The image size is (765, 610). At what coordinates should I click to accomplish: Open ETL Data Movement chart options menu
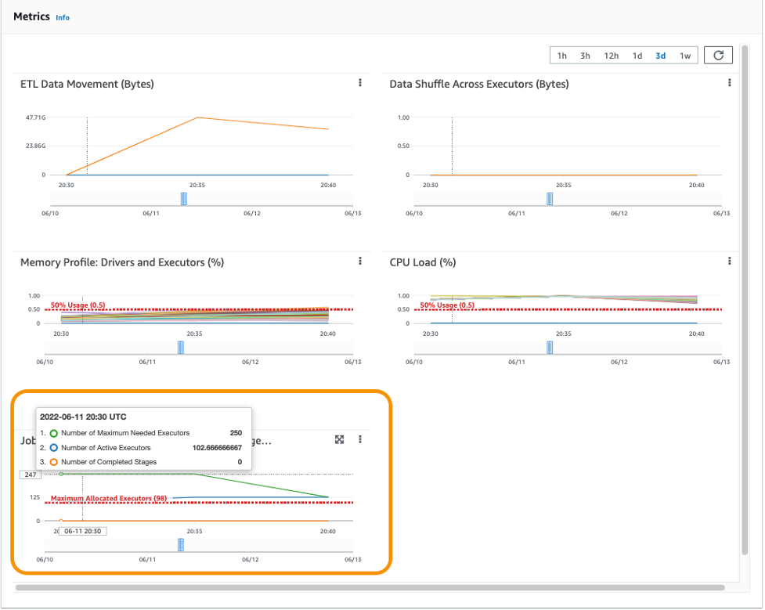pyautogui.click(x=360, y=83)
